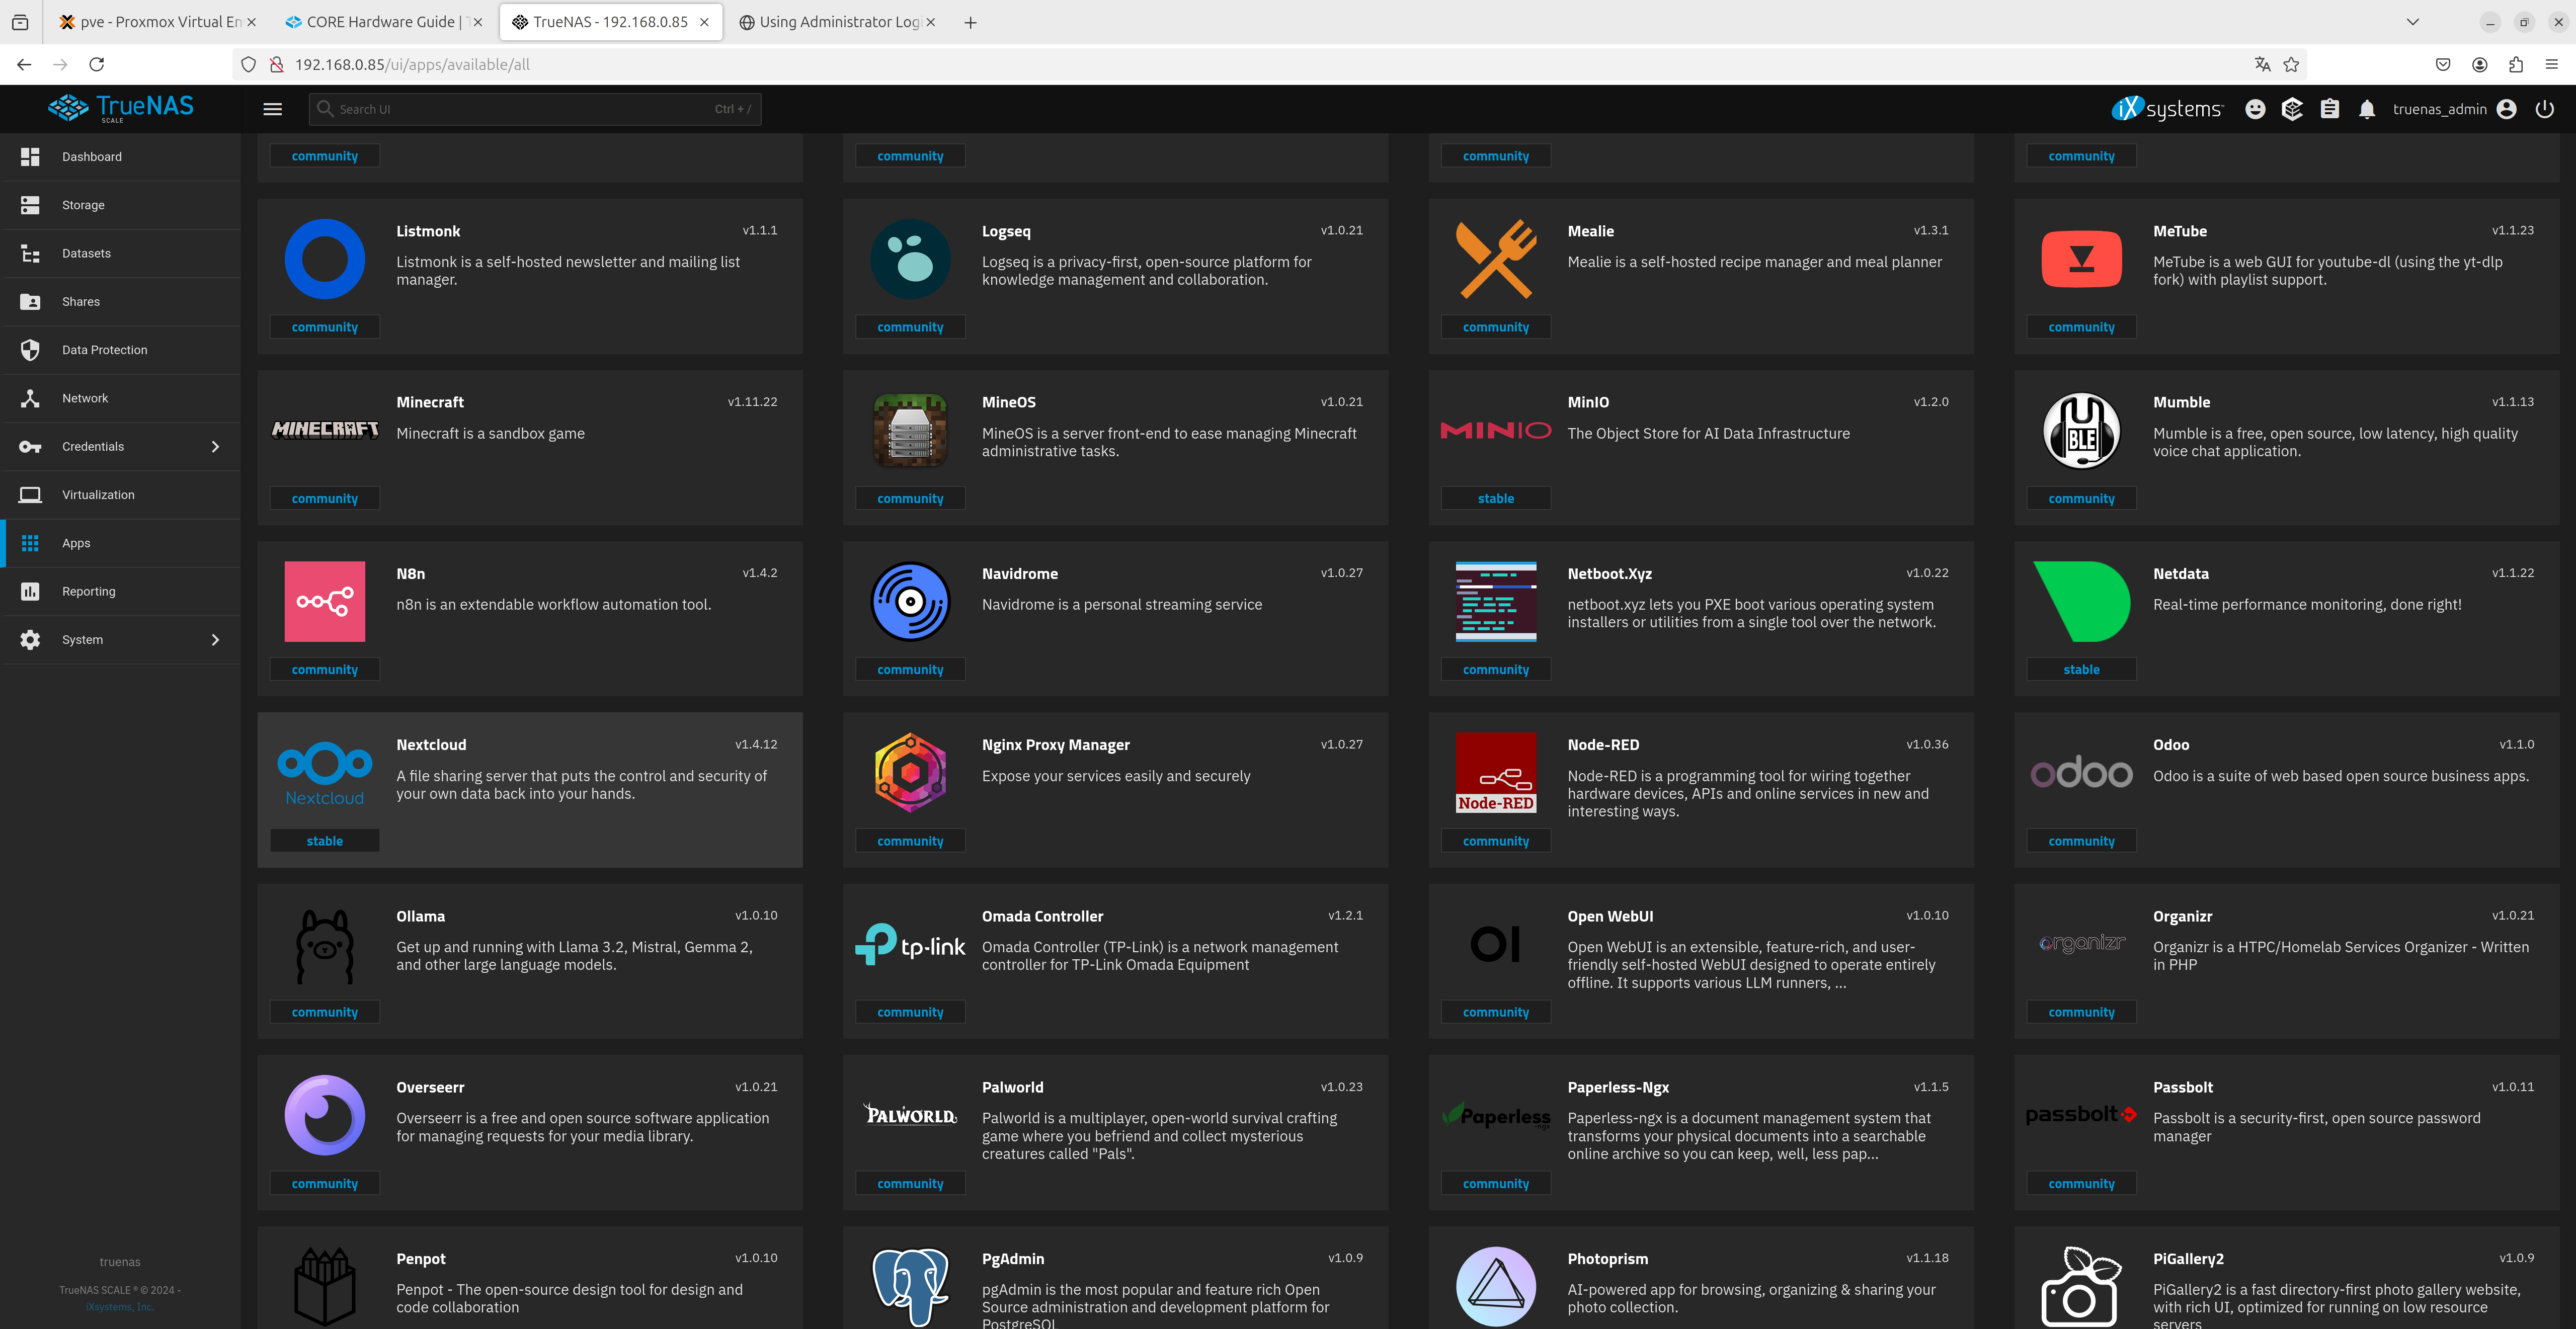Click the Jobs clipboard icon in header
Image resolution: width=2576 pixels, height=1329 pixels.
tap(2329, 109)
